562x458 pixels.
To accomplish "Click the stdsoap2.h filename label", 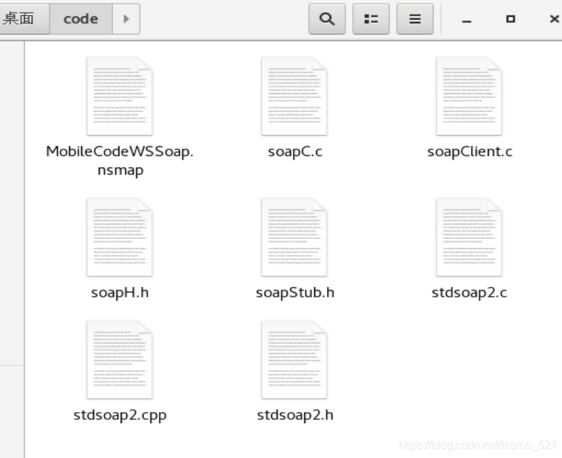I will 295,416.
